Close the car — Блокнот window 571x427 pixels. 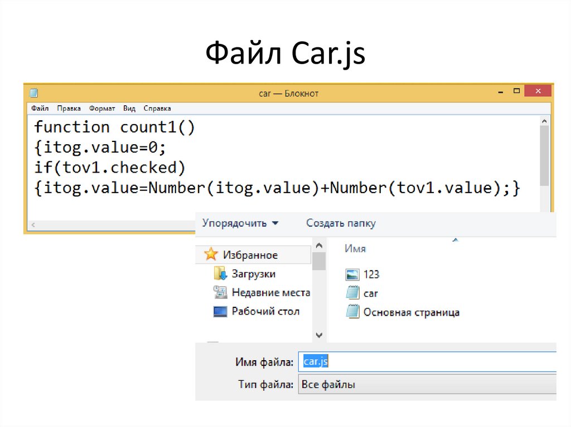point(538,91)
